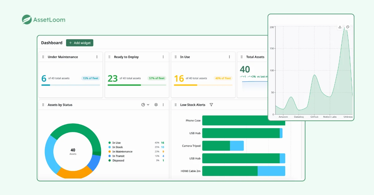Click the blue segment of HDMI Cable bar

271,171
